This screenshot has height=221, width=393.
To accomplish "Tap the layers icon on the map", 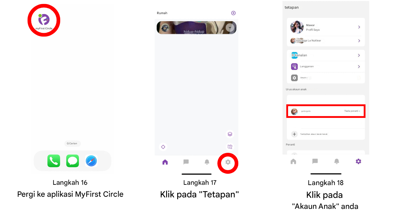I will [230, 134].
